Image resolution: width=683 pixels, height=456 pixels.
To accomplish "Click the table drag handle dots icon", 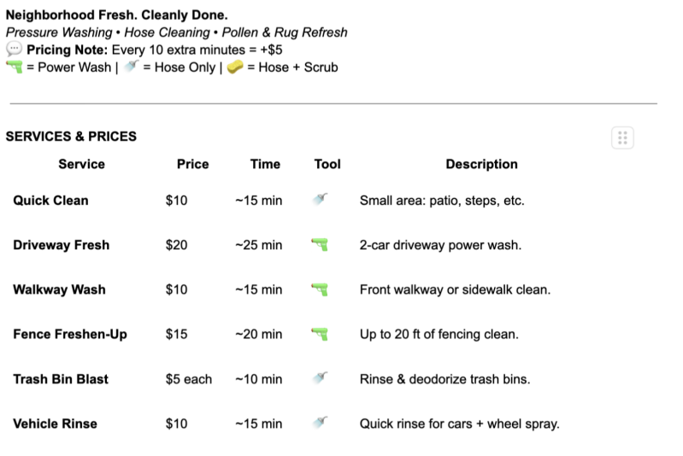I will pos(622,137).
